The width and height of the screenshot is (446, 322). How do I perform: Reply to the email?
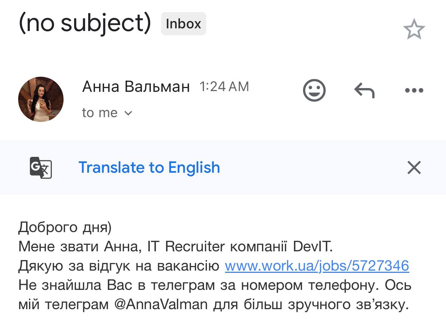(x=364, y=91)
